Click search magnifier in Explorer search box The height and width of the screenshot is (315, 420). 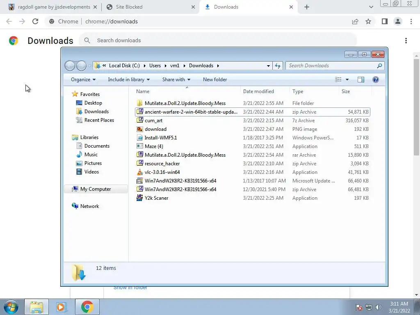(x=379, y=66)
